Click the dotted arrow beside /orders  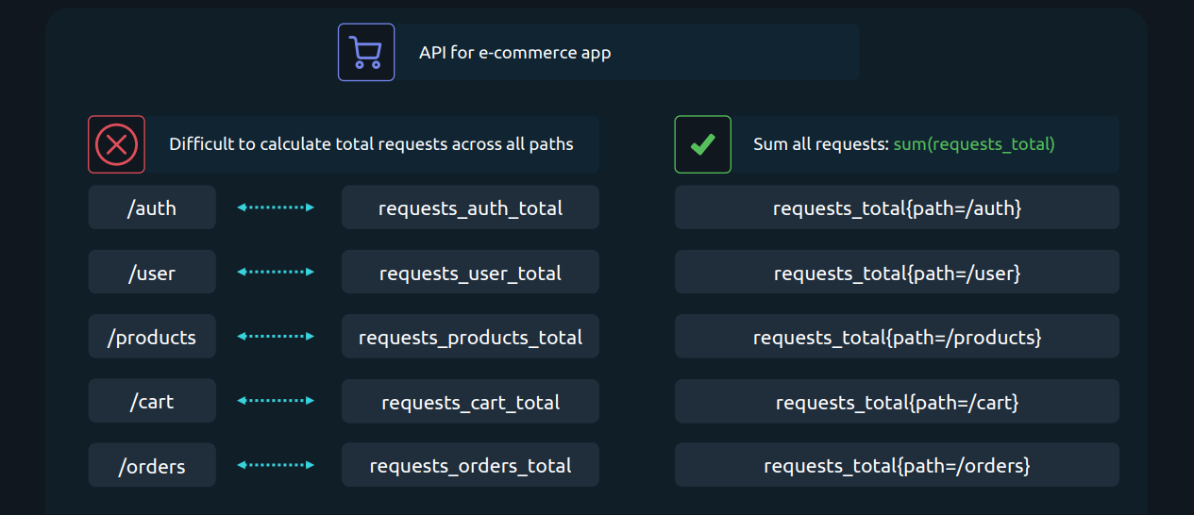pyautogui.click(x=276, y=465)
